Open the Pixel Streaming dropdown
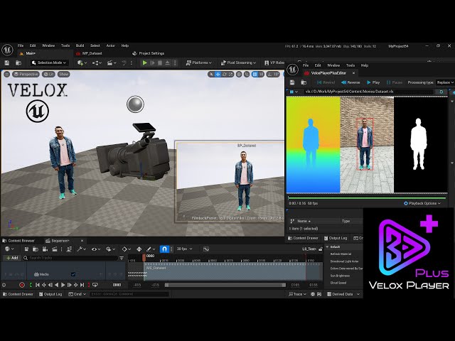455x341 pixels. tap(238, 63)
